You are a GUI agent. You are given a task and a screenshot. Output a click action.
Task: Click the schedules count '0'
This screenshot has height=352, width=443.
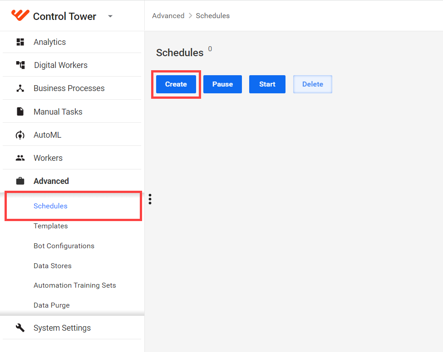(210, 49)
